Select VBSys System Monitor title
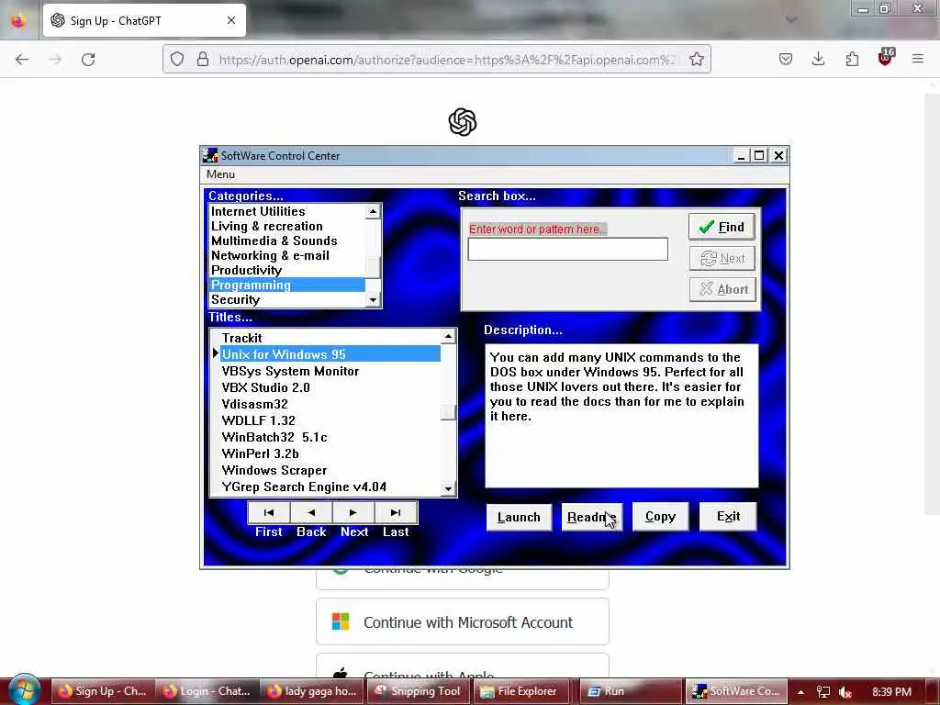940x705 pixels. (330, 371)
